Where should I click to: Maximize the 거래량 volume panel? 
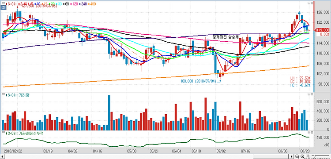(x=312, y=94)
